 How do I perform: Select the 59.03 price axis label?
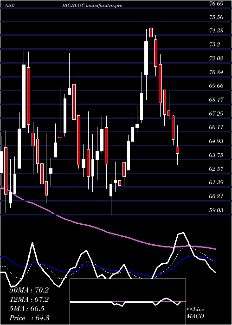[x=217, y=210]
